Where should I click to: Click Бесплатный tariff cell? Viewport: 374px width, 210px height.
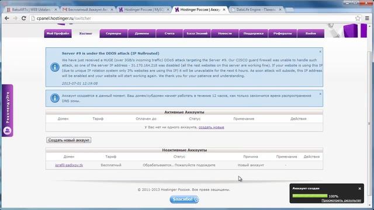[111, 165]
